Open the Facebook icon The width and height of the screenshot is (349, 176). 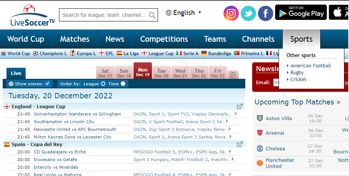[x=266, y=13]
